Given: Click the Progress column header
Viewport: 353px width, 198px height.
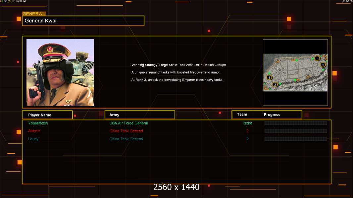Looking at the screenshot, I should click(272, 115).
